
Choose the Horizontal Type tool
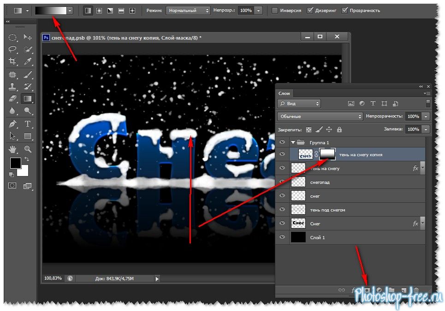pyautogui.click(x=28, y=123)
